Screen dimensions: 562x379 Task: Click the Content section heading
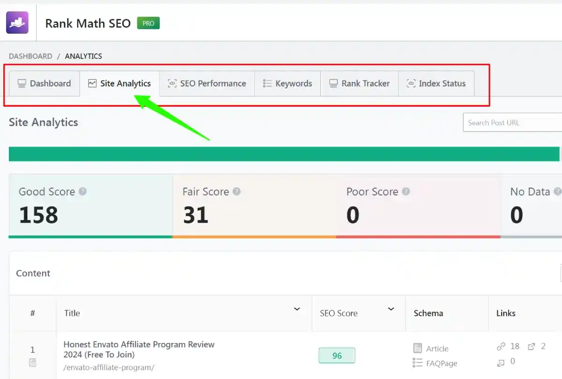(33, 273)
